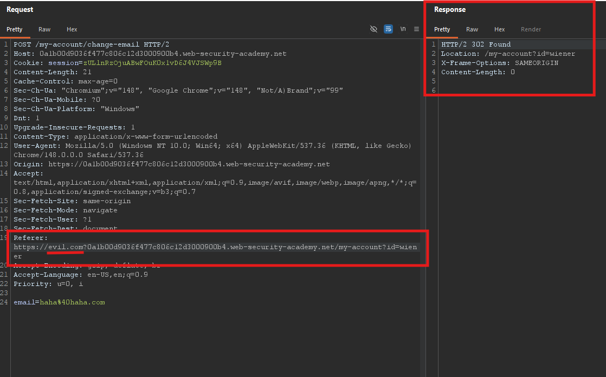606x377 pixels.
Task: Click Chrome/148.0.0.0 Safari/537.36 wrapped line
Action: [79, 155]
